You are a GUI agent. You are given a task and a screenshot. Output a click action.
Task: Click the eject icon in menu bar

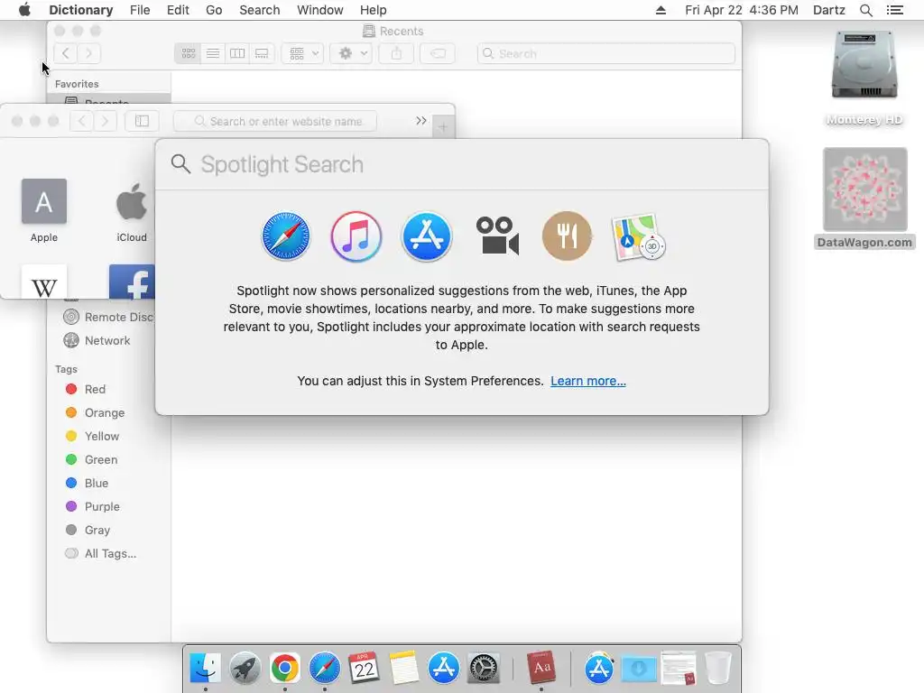(x=661, y=10)
